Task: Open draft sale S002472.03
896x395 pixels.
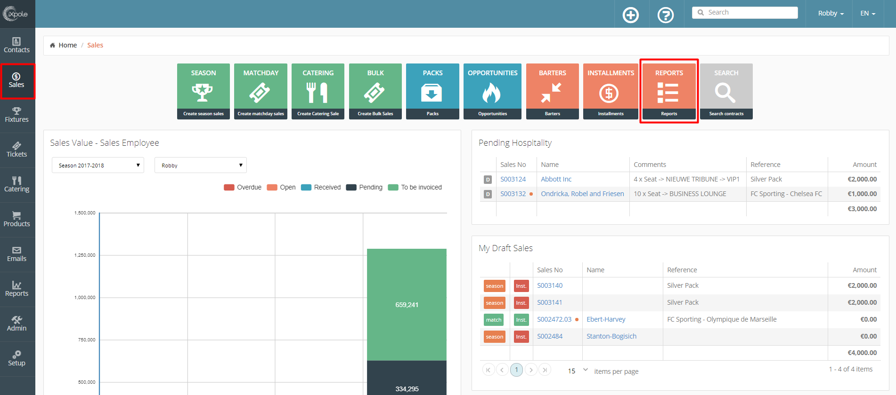Action: click(x=554, y=319)
